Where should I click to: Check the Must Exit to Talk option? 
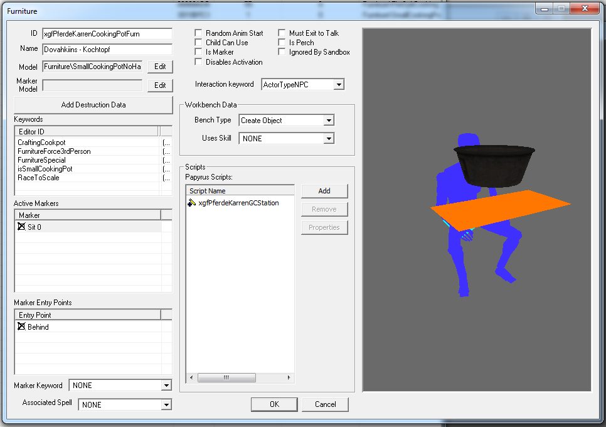282,33
